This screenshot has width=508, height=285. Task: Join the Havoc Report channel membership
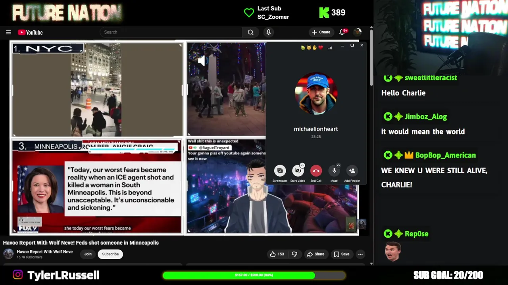click(88, 254)
